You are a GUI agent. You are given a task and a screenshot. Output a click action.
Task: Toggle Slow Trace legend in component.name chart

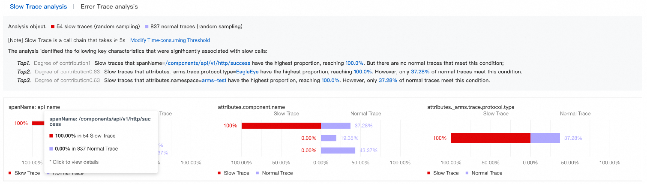coord(233,173)
